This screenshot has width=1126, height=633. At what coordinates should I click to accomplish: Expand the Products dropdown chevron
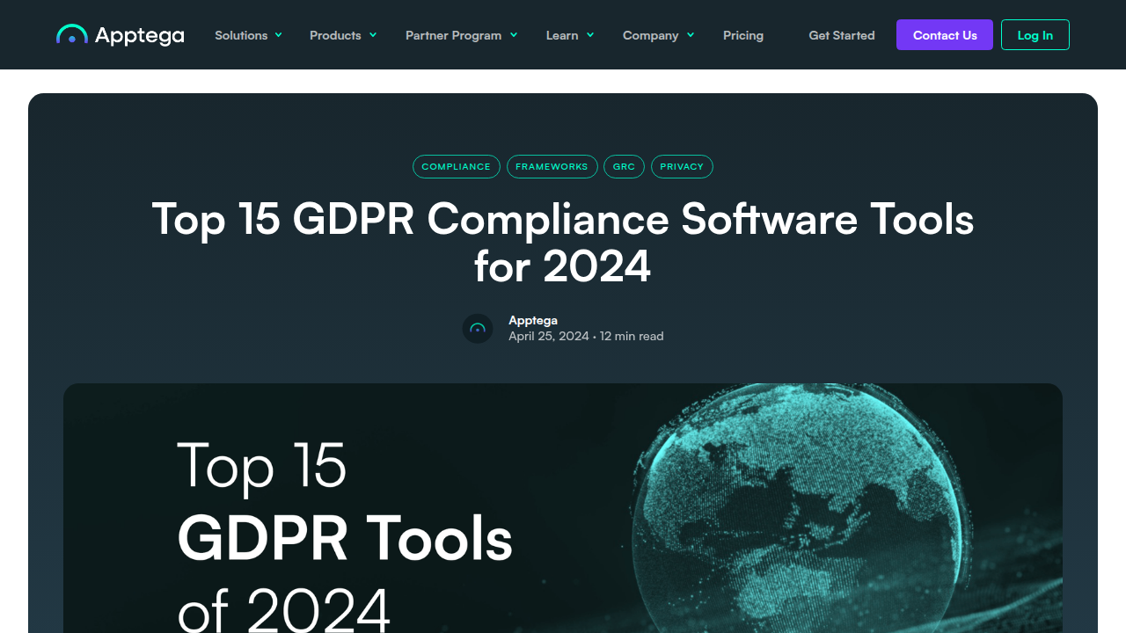[373, 35]
